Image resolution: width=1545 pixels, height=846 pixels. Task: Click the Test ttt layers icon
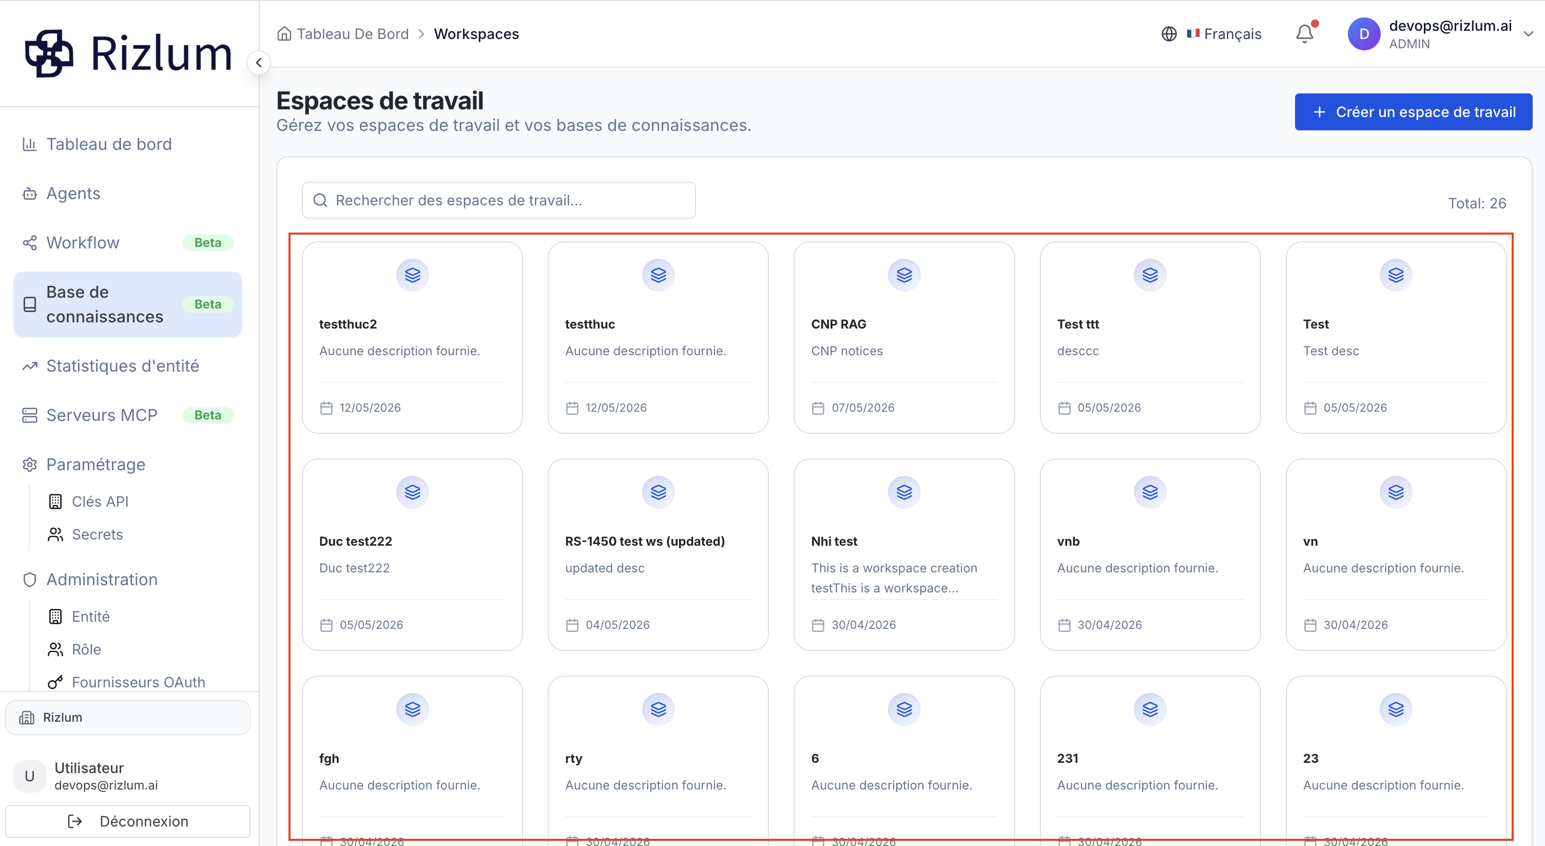click(1150, 275)
